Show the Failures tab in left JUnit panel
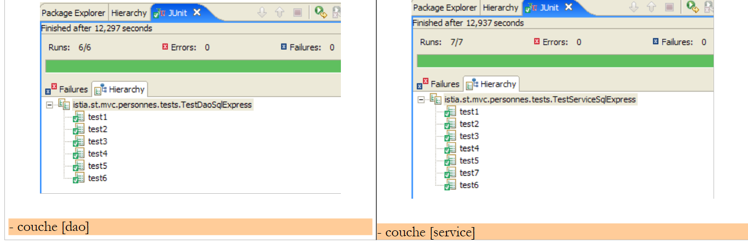748x244 pixels. click(67, 89)
